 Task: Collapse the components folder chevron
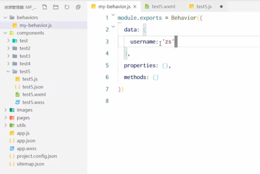pyautogui.click(x=5, y=33)
